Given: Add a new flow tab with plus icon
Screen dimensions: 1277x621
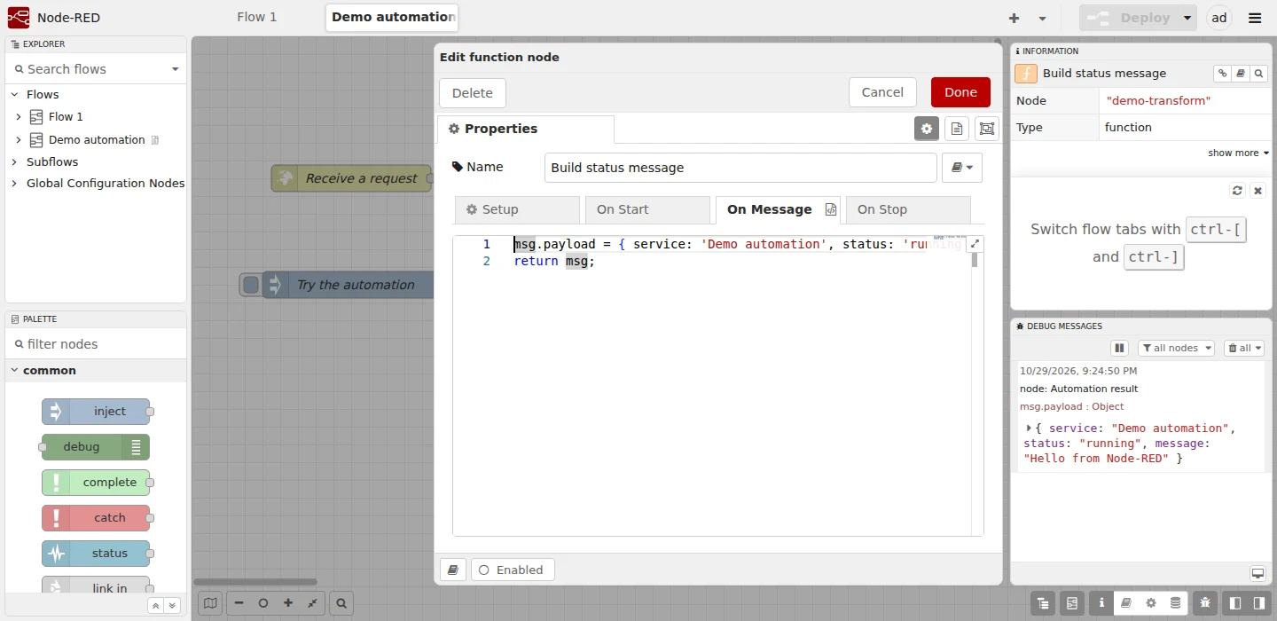Looking at the screenshot, I should click(x=1015, y=18).
